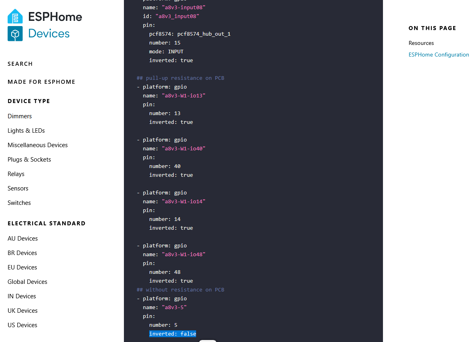The width and height of the screenshot is (476, 342).
Task: Open the Sensors category
Action: (18, 188)
